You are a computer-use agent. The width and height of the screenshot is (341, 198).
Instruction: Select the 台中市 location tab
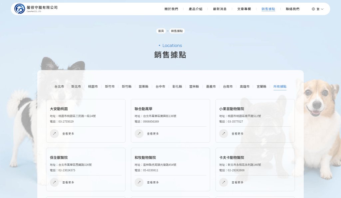tap(160, 86)
